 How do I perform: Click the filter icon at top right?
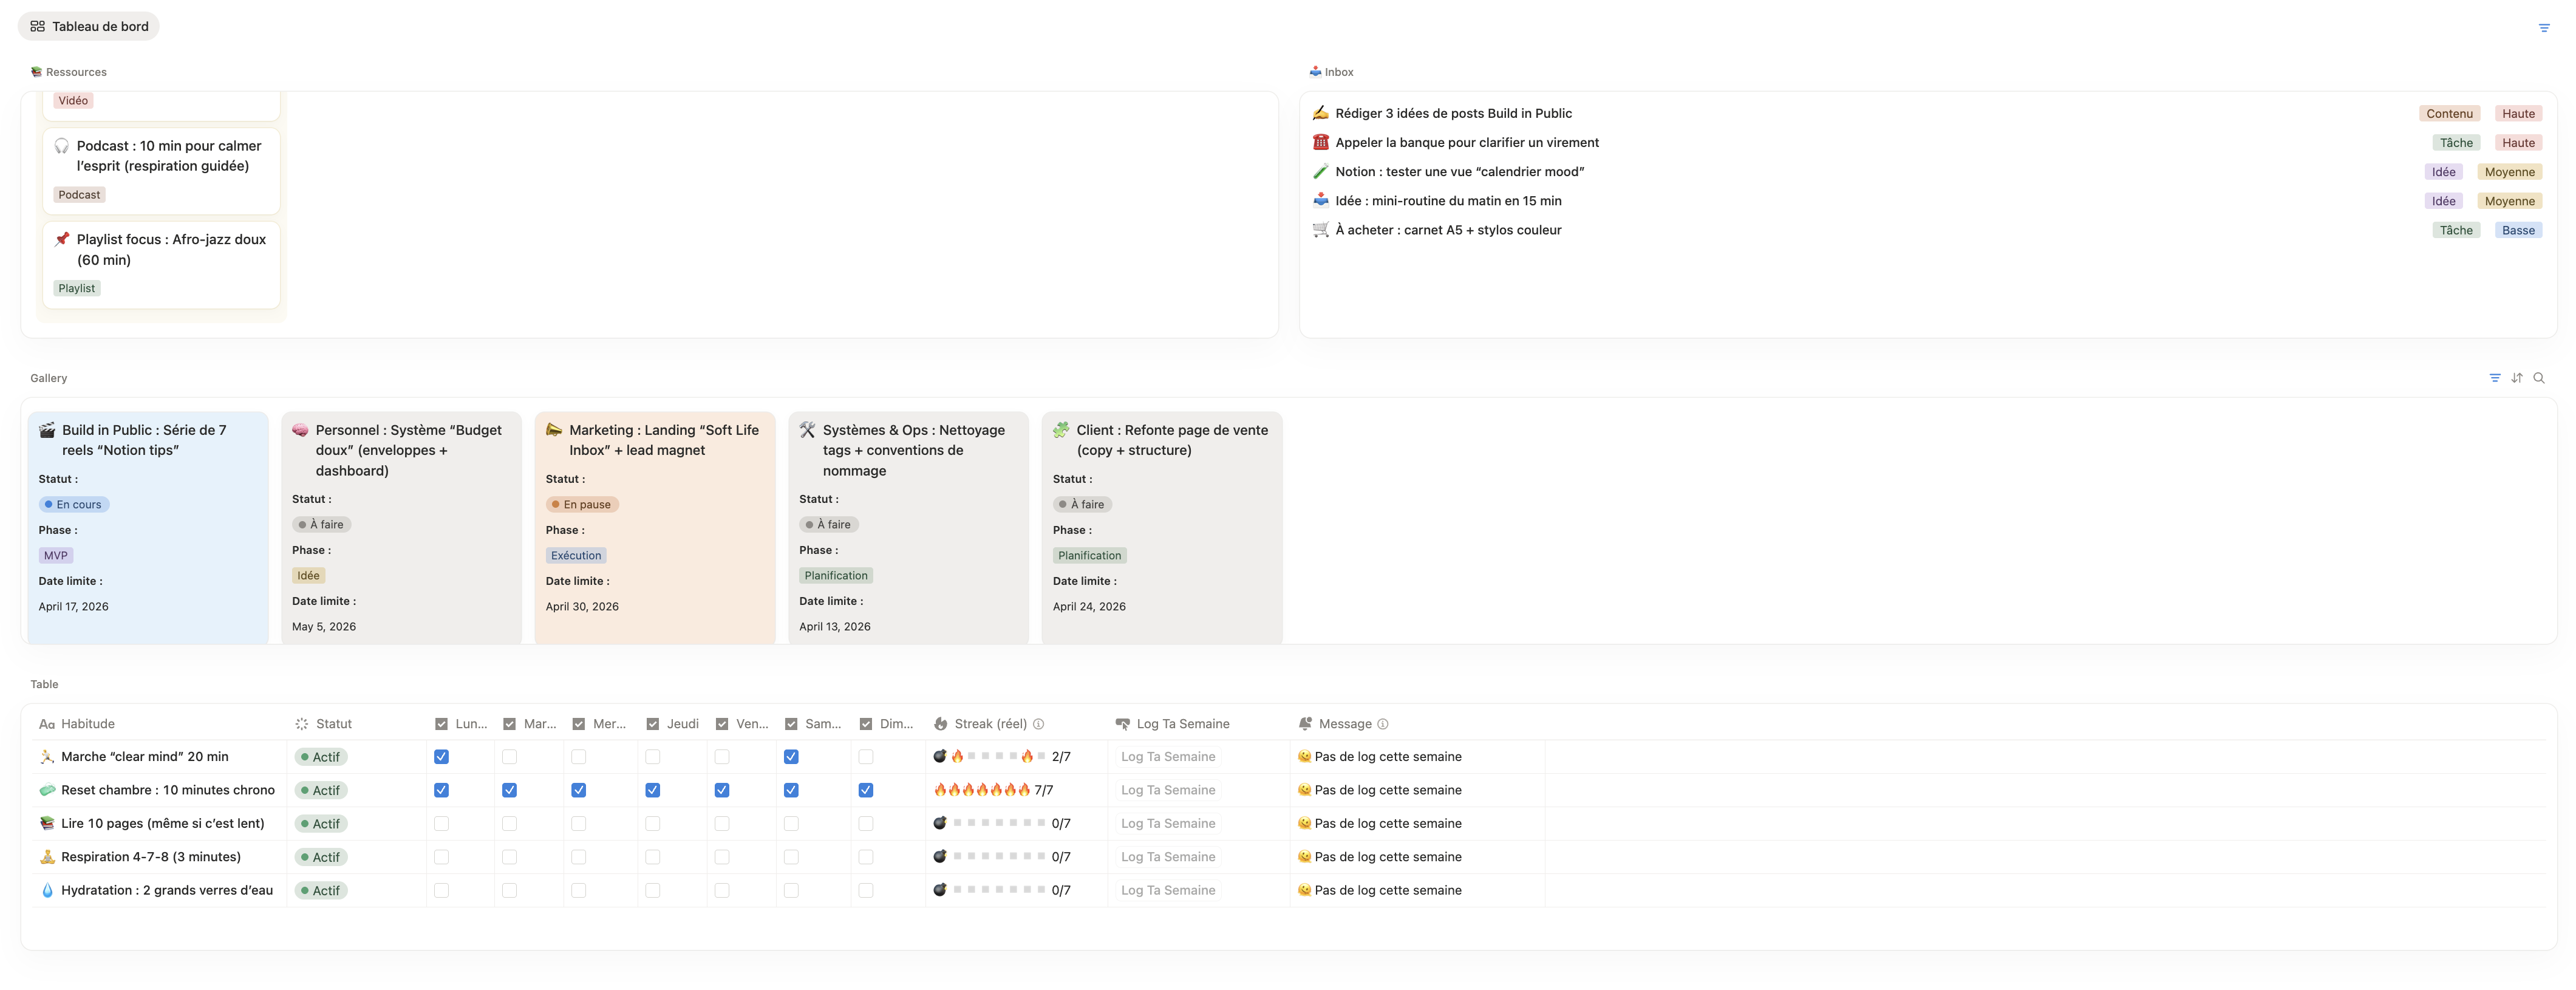click(x=2544, y=28)
